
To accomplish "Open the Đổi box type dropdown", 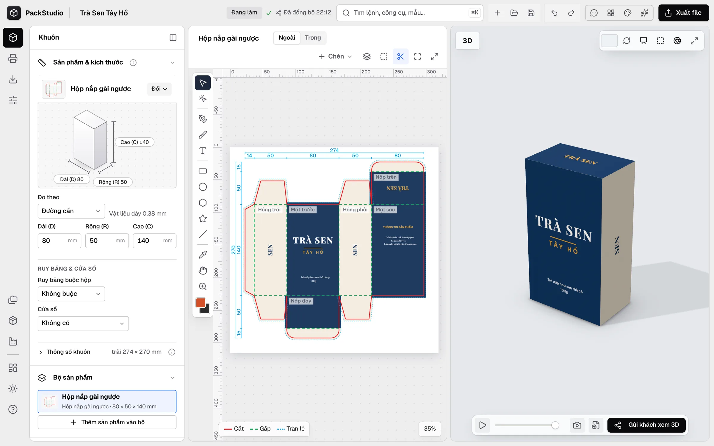I will [x=159, y=89].
